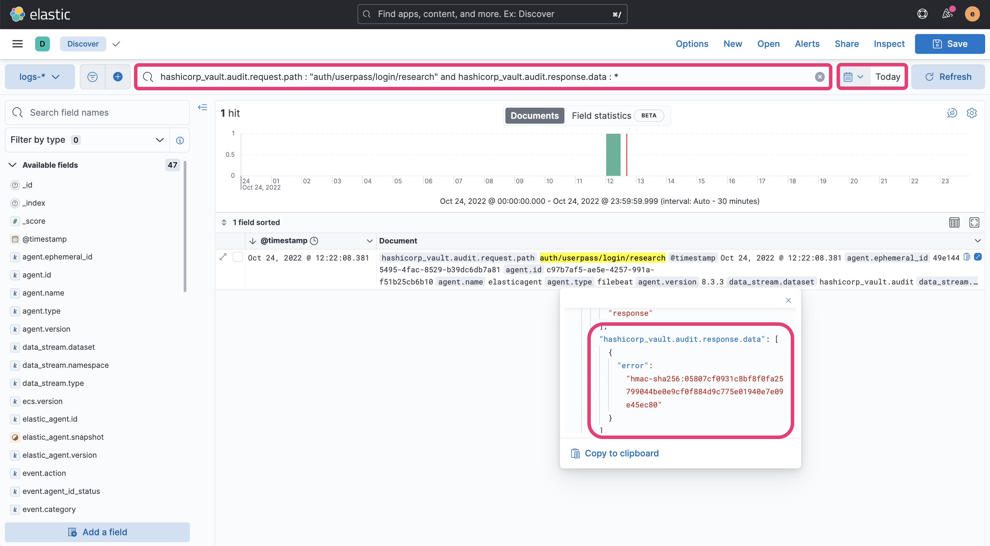
Task: Click elastic_agent.snapshot boolean field icon
Action: (15, 438)
